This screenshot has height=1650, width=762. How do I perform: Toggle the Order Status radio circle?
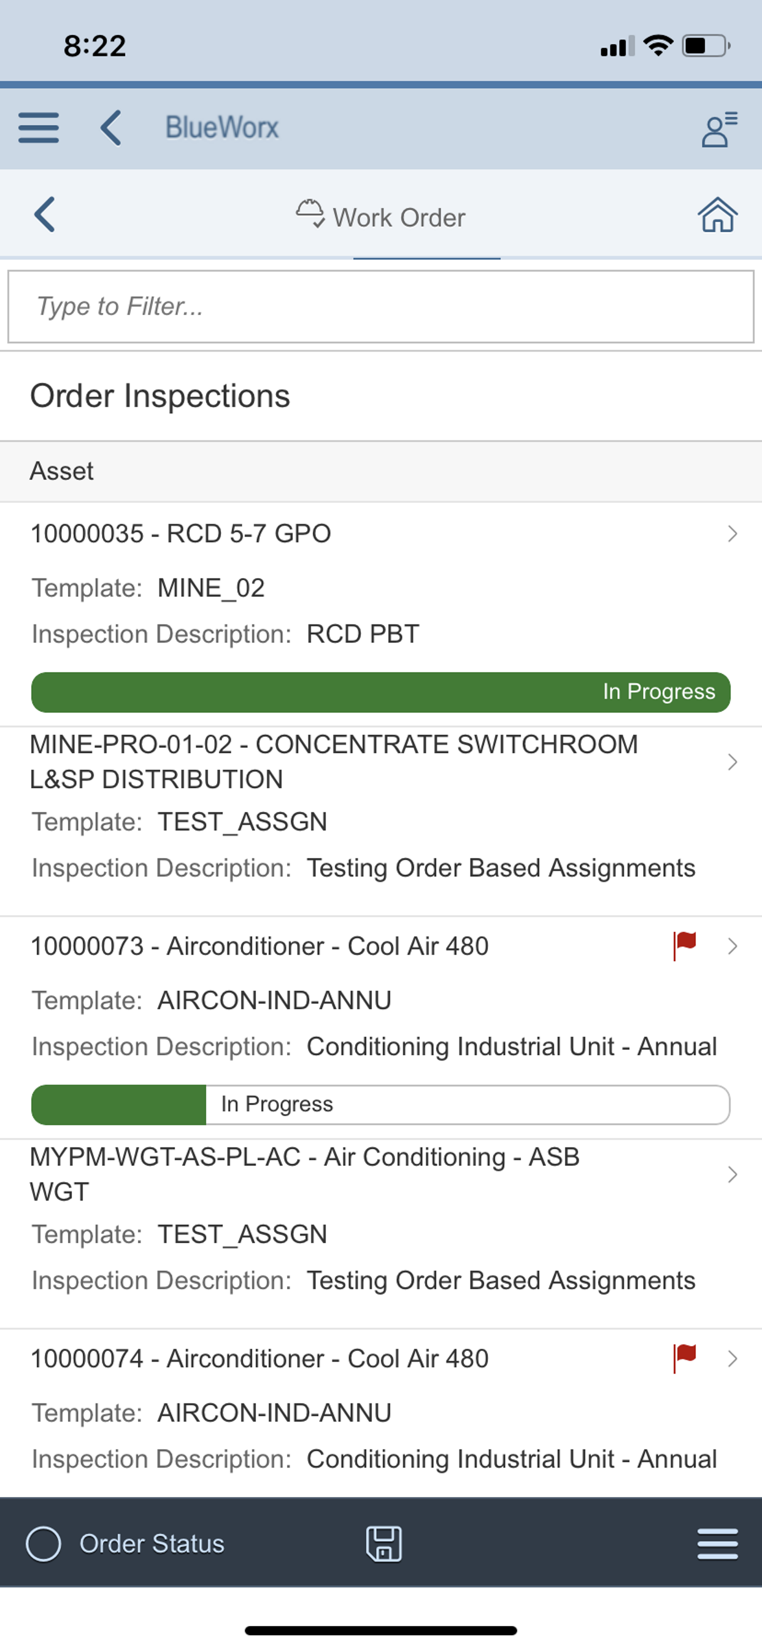pyautogui.click(x=44, y=1543)
